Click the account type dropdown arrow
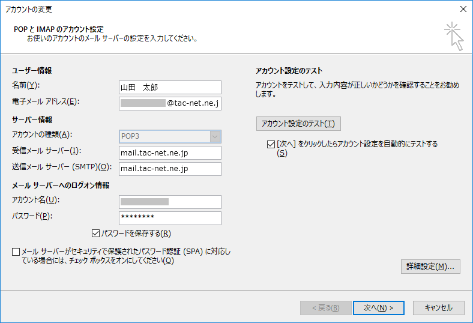 (x=215, y=136)
